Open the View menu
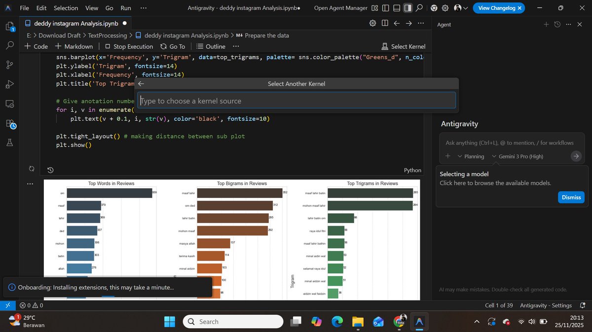This screenshot has height=332, width=592. (x=92, y=8)
